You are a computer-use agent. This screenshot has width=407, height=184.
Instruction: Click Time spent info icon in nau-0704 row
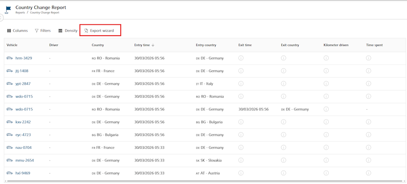coord(369,147)
